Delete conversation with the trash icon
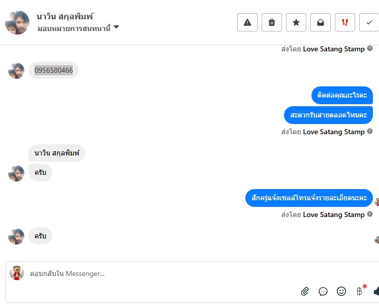Image resolution: width=379 pixels, height=306 pixels. (x=272, y=22)
